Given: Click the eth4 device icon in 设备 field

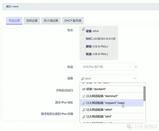Looking at the screenshot, I should tap(83, 78).
